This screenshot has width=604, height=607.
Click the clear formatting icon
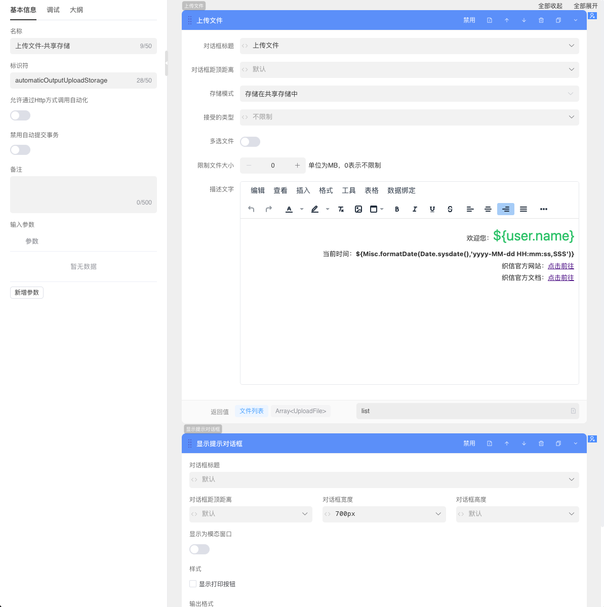341,209
